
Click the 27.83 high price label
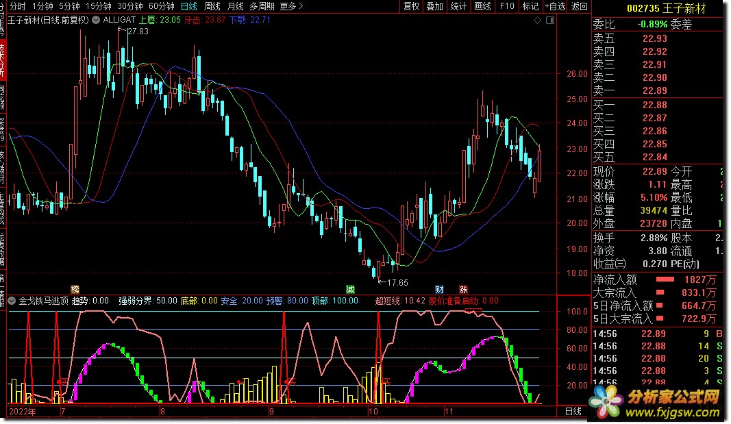138,32
